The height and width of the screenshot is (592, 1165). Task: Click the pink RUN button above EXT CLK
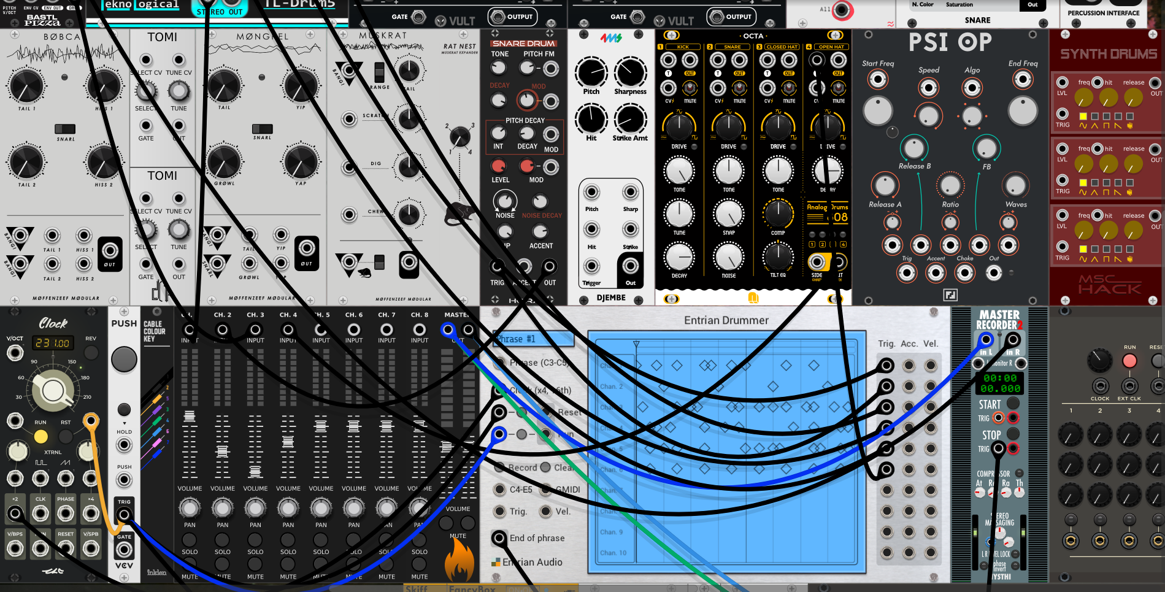pyautogui.click(x=1129, y=361)
